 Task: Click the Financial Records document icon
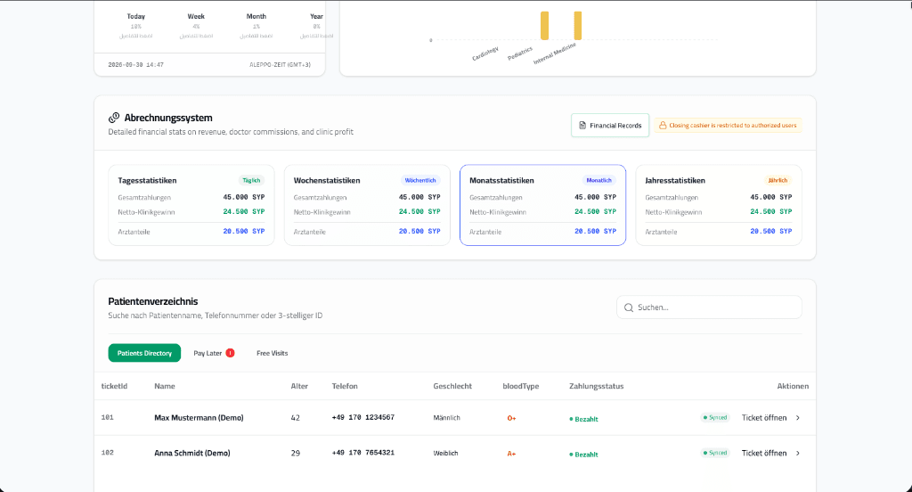click(x=582, y=125)
